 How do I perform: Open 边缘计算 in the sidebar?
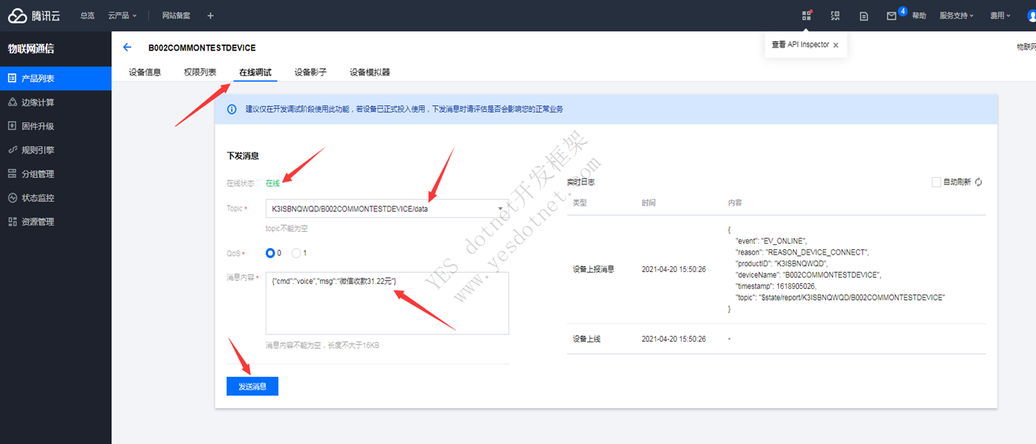click(x=56, y=102)
